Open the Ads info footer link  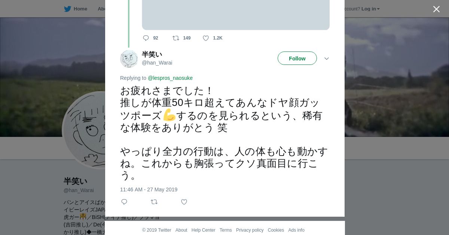[x=296, y=230]
